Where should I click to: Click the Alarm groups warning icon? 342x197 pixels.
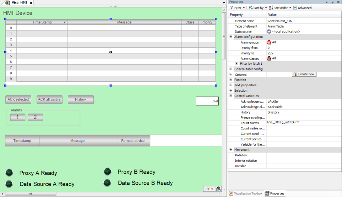[269, 42]
